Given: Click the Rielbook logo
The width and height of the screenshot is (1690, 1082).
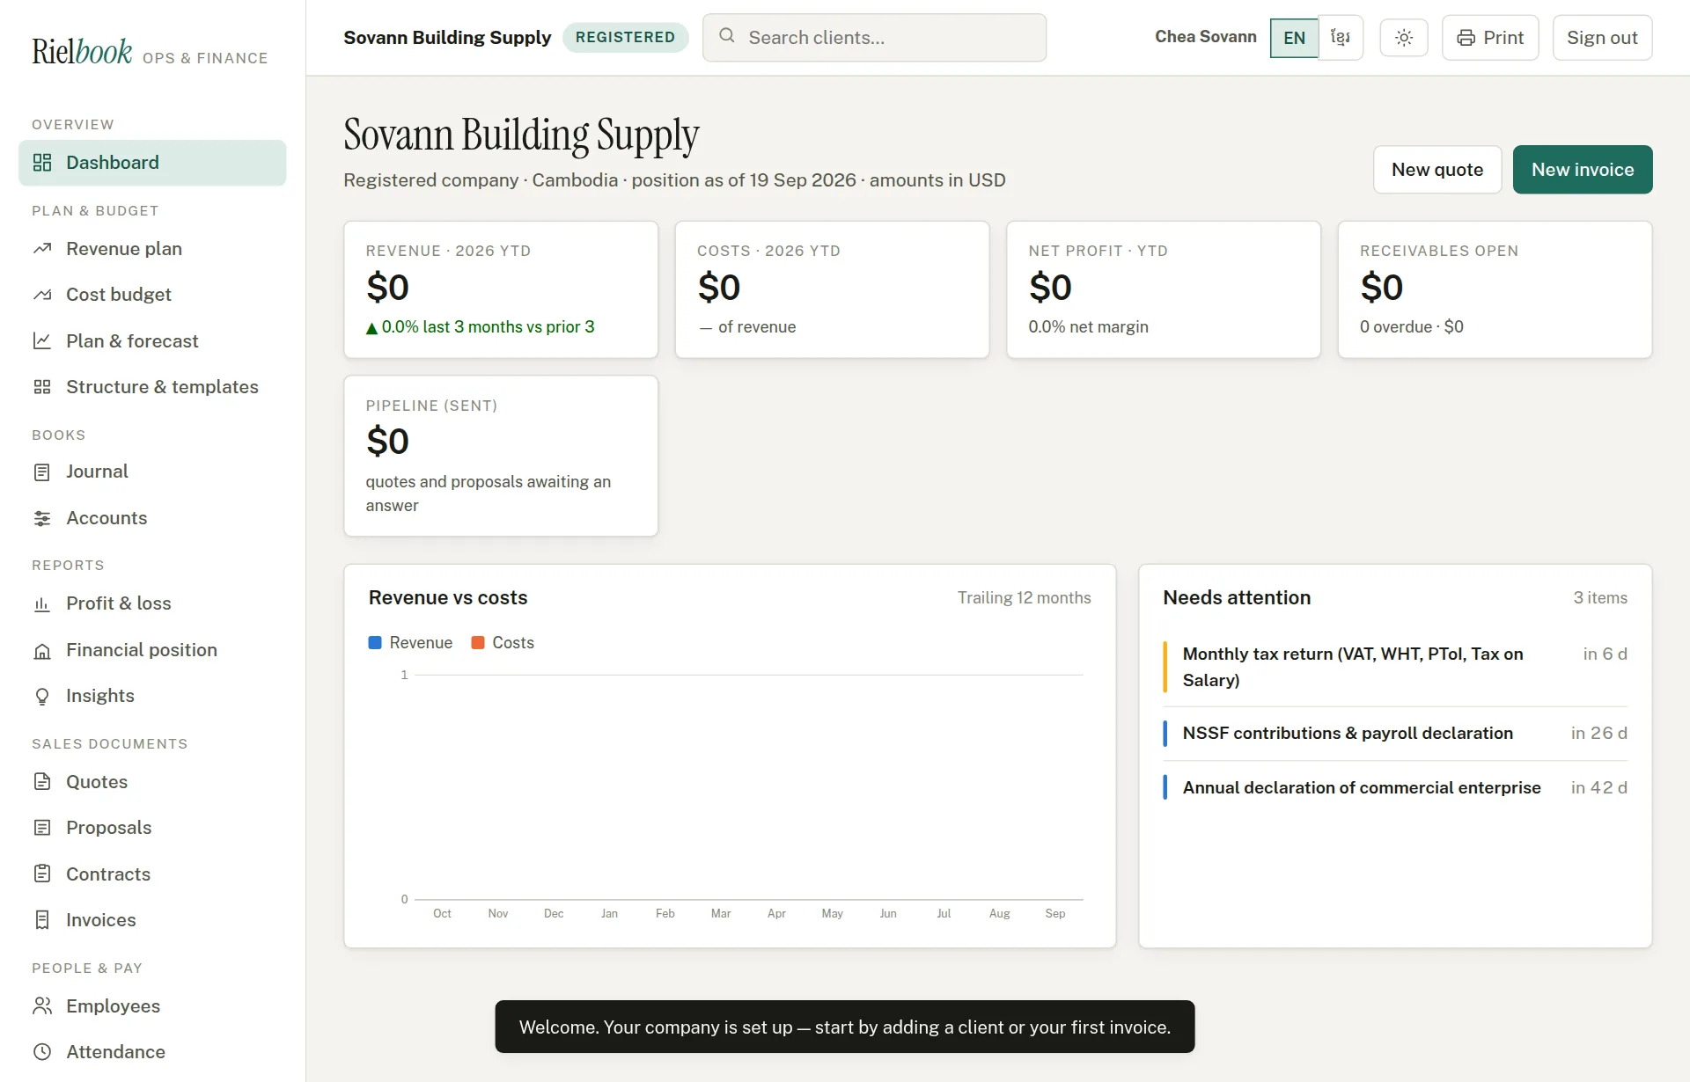Looking at the screenshot, I should tap(82, 51).
